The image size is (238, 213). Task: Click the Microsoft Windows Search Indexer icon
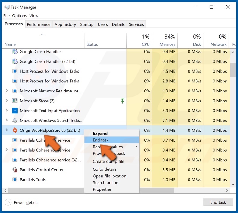pos(15,121)
